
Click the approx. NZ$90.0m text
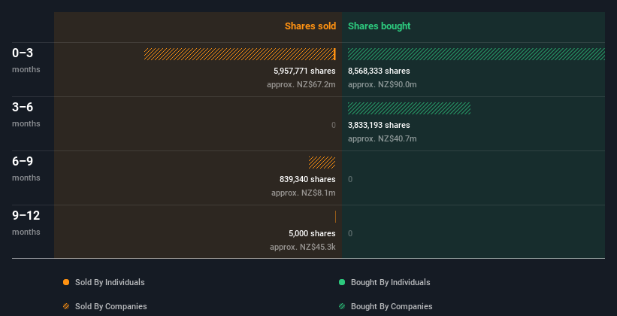click(382, 84)
